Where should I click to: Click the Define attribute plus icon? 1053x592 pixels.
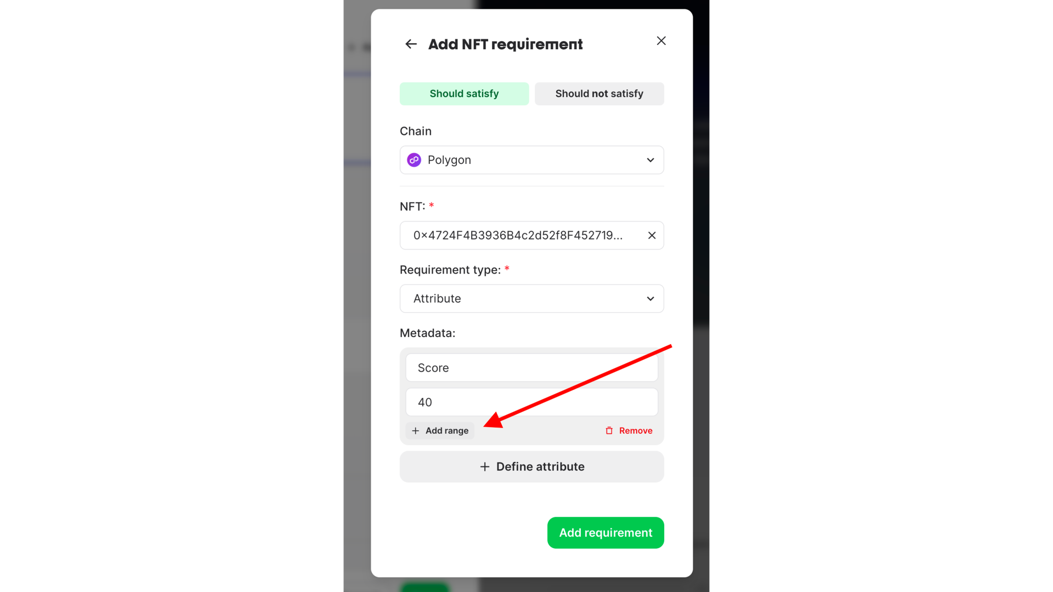tap(485, 466)
